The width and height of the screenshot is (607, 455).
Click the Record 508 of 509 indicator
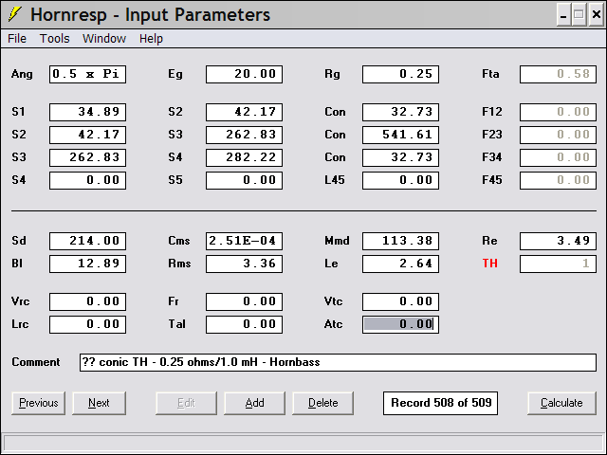click(x=440, y=403)
